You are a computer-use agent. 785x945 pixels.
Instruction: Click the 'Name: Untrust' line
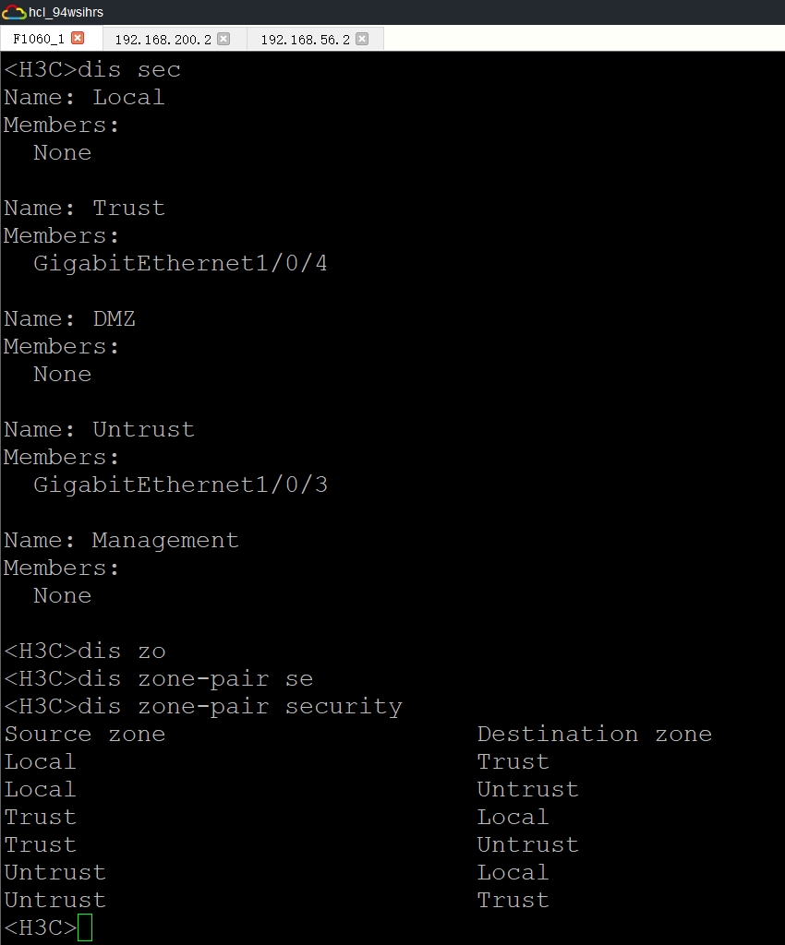(x=99, y=429)
